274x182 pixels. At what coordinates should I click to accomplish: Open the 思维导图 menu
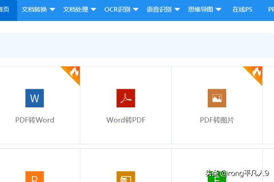200,10
